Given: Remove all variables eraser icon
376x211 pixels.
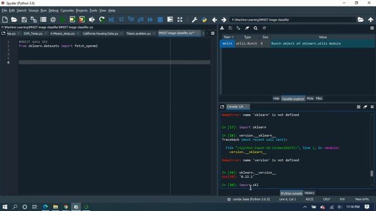Looking at the screenshot, I should click(x=247, y=28).
